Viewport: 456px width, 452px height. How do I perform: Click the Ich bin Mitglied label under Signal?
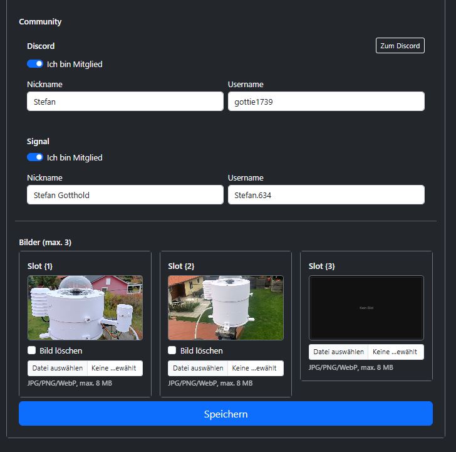[x=75, y=157]
